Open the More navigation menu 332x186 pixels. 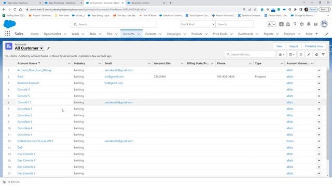311,34
